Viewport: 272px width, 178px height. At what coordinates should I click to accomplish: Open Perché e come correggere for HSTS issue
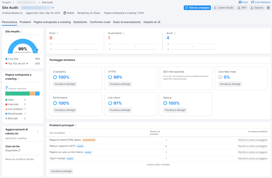coord(253,146)
